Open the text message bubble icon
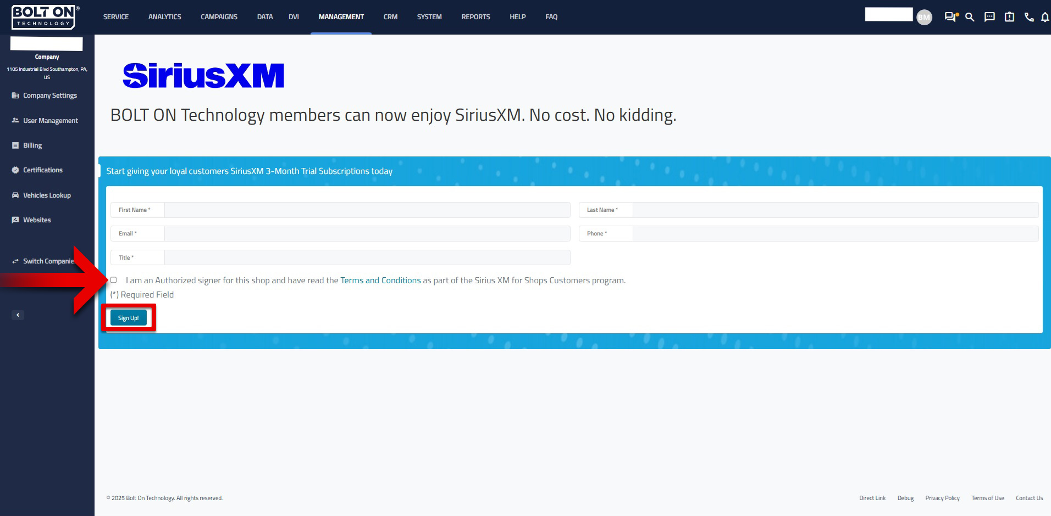The image size is (1051, 516). pos(989,17)
